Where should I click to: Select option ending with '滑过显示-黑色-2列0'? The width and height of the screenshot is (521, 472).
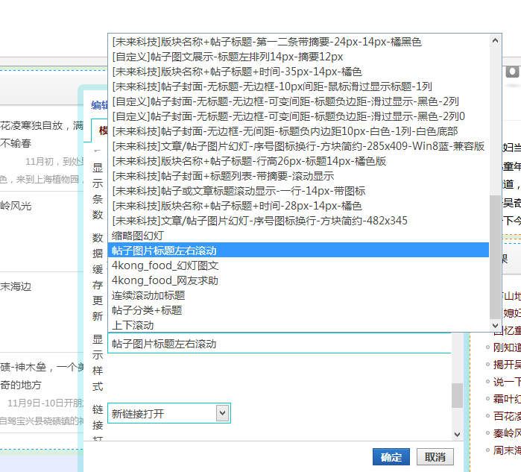click(x=298, y=116)
